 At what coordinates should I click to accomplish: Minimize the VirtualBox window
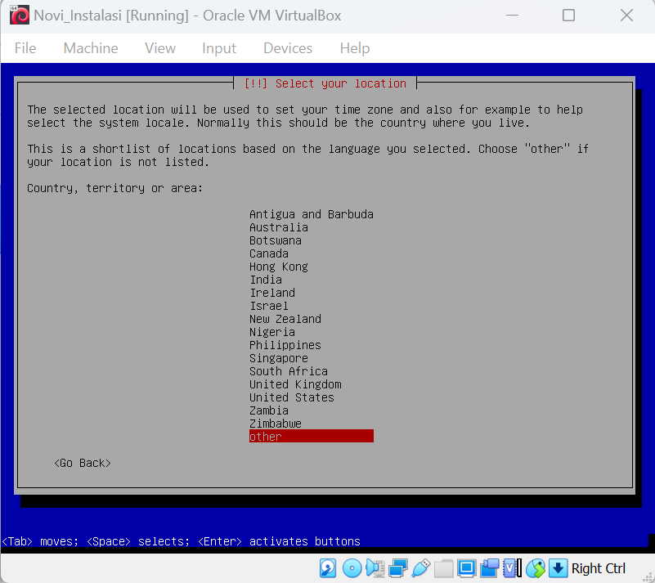[x=512, y=16]
